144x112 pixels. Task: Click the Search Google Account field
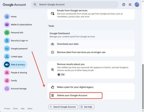coord(75,5)
